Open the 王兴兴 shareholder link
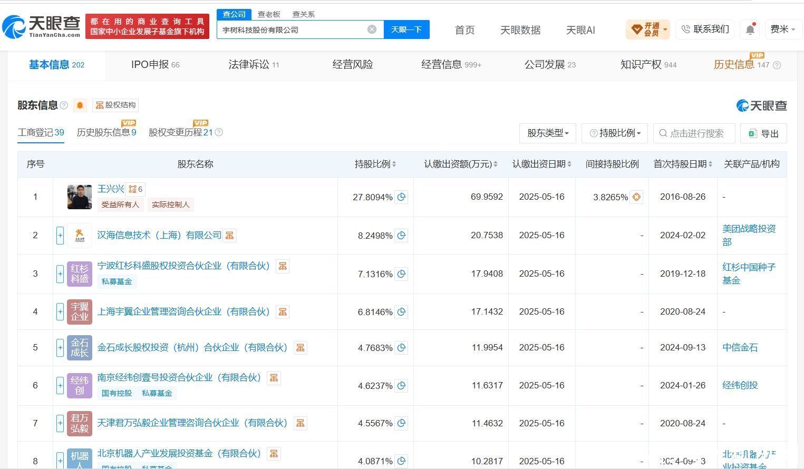This screenshot has width=804, height=469. pyautogui.click(x=111, y=189)
